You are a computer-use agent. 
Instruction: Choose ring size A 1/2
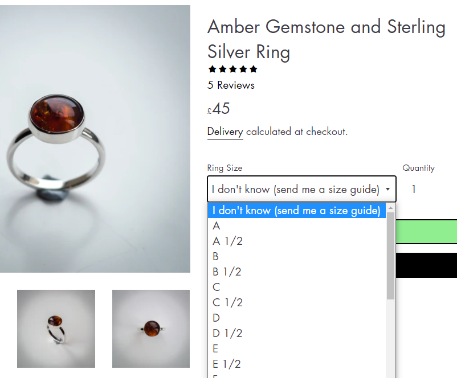(228, 241)
